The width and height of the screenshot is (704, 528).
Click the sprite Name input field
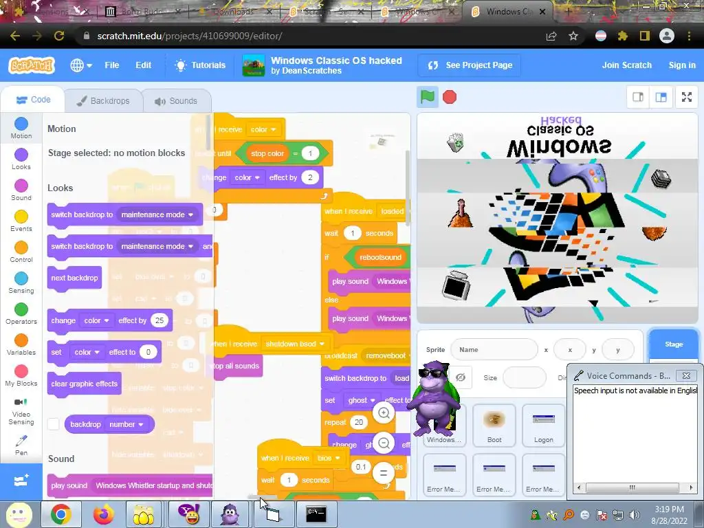(x=494, y=350)
